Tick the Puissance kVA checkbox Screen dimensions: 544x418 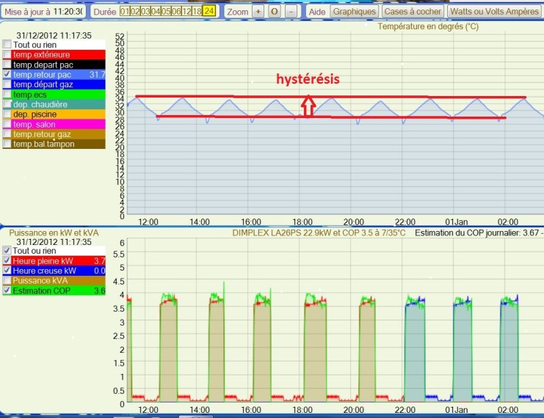tap(7, 281)
